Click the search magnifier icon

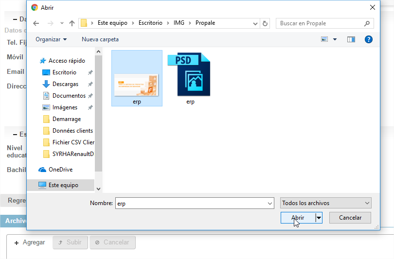pyautogui.click(x=367, y=23)
